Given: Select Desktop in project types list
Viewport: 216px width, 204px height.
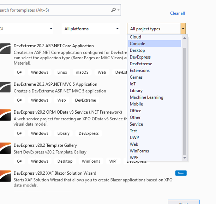Looking at the screenshot, I should [155, 50].
